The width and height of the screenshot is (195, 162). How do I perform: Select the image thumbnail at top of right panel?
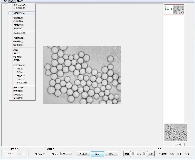click(178, 9)
